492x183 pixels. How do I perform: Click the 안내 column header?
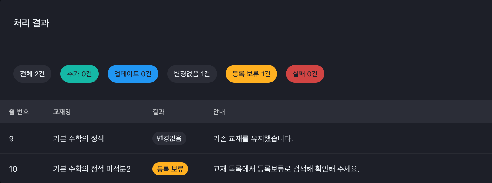point(219,112)
